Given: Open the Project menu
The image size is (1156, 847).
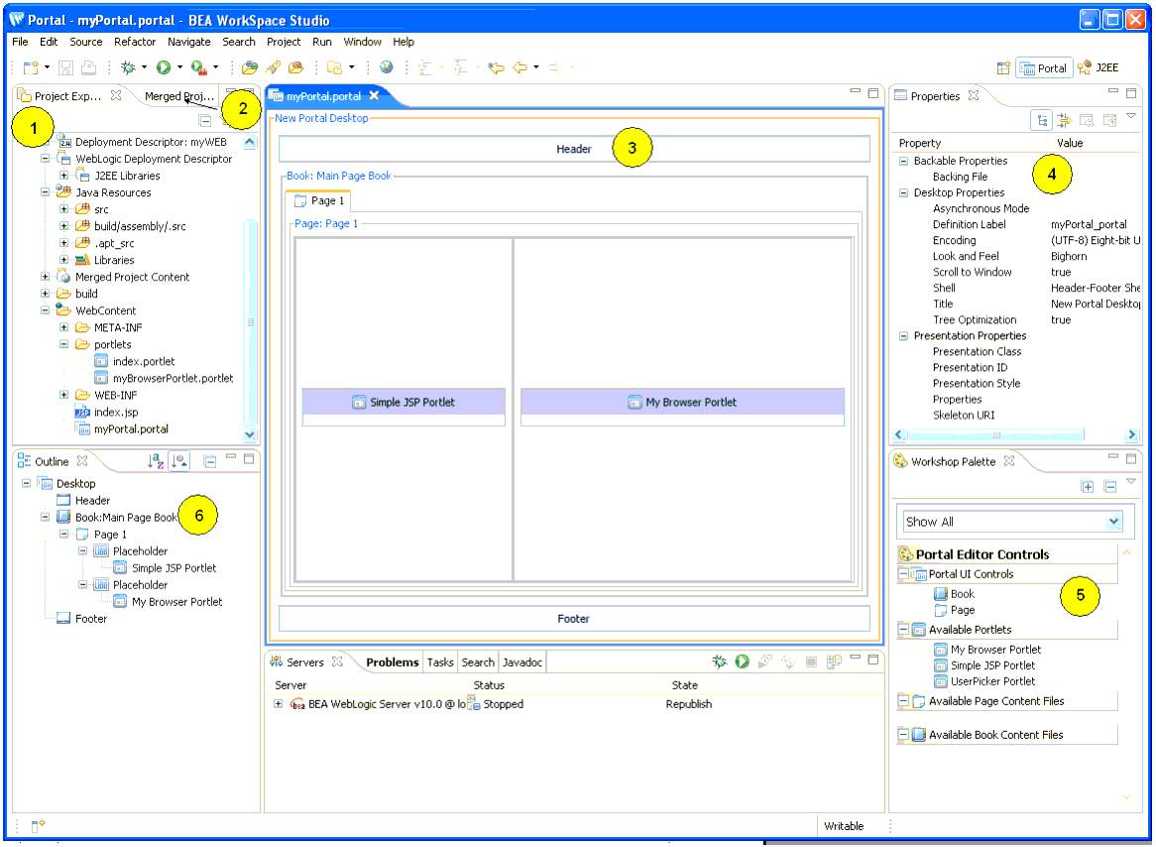Looking at the screenshot, I should pyautogui.click(x=284, y=42).
